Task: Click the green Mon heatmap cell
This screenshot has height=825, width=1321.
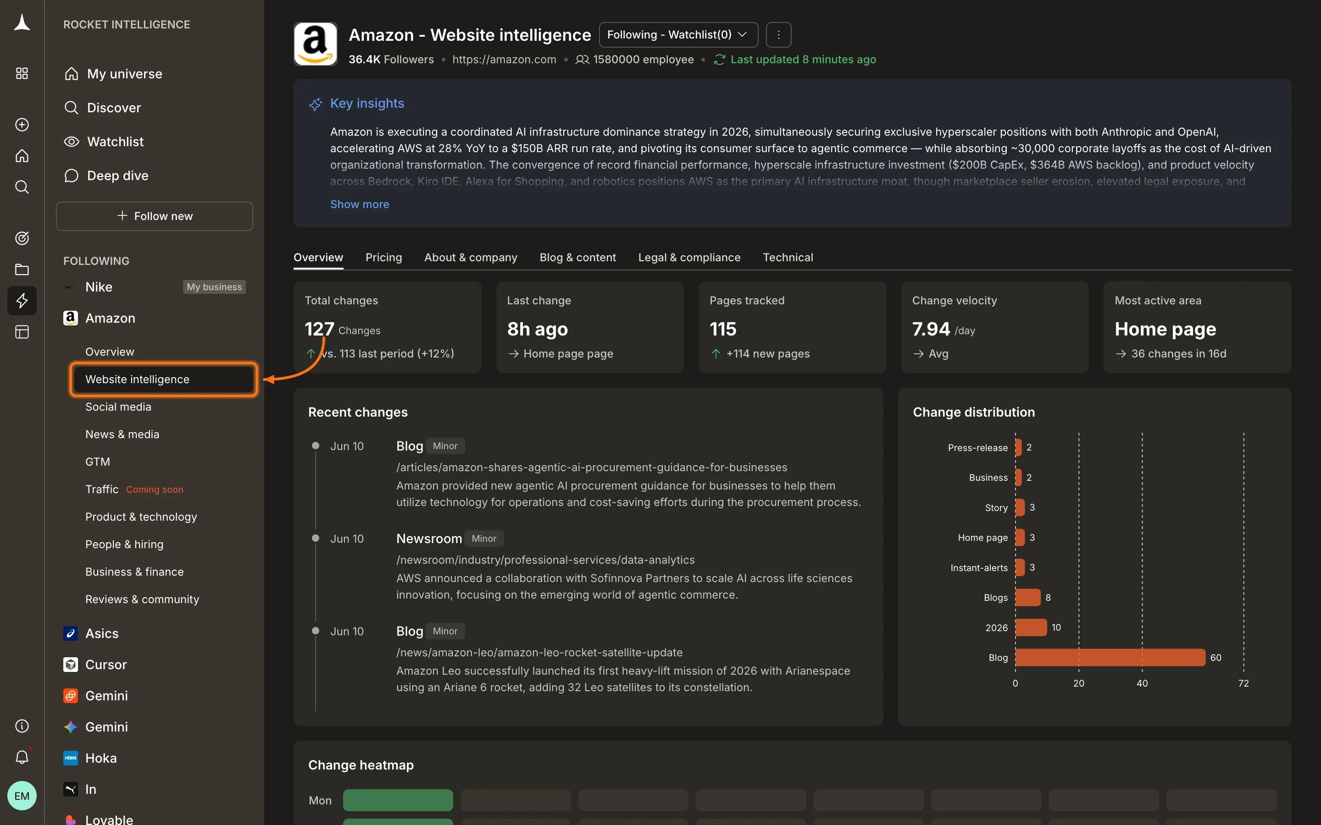Action: coord(398,800)
